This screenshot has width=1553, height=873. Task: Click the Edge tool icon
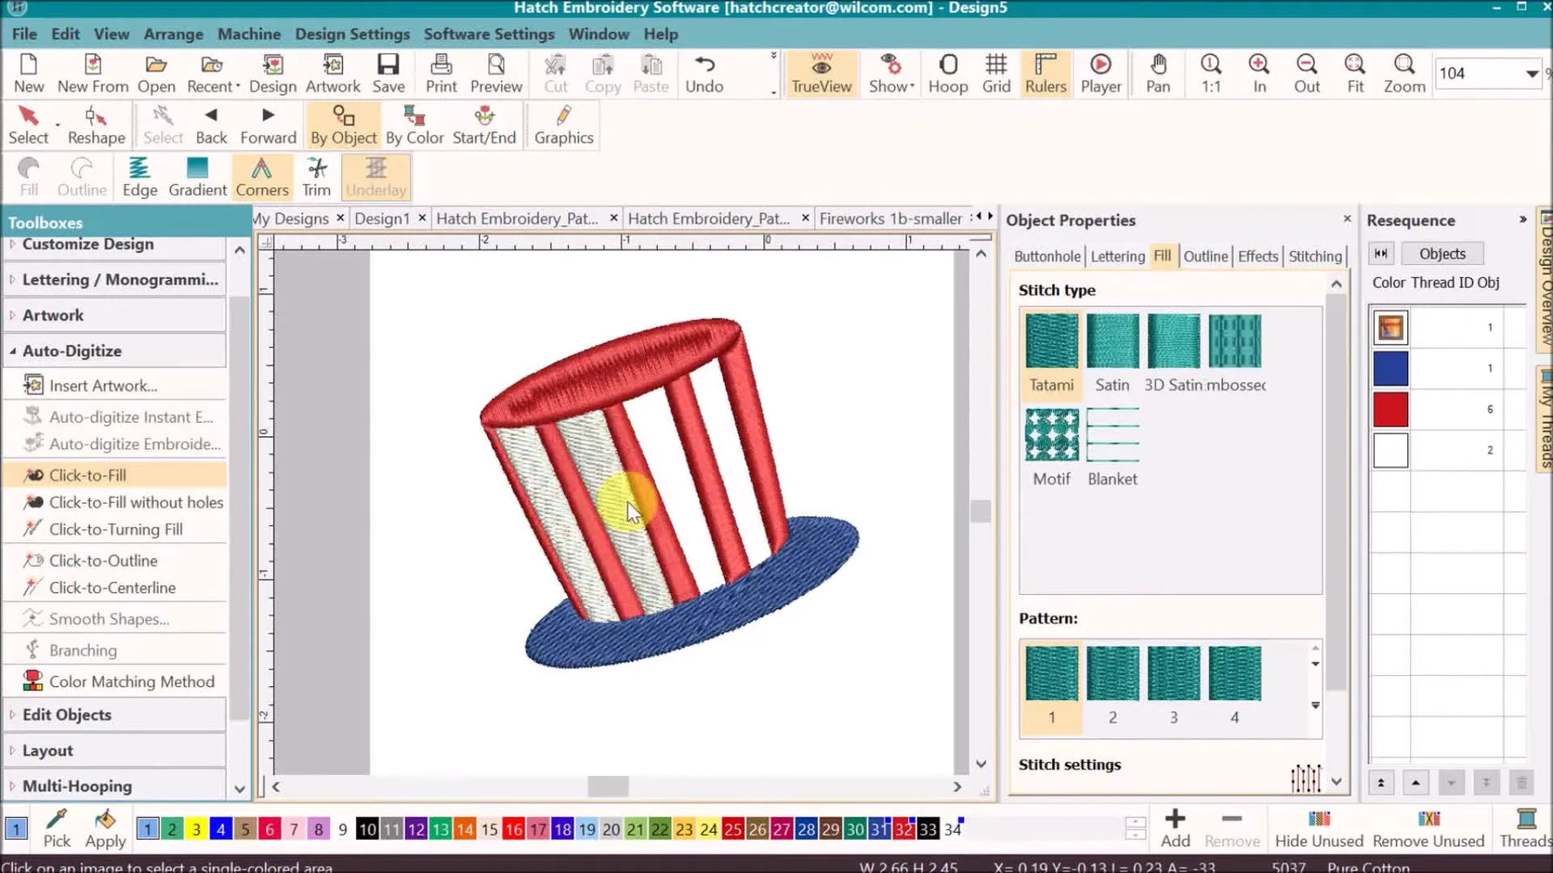(140, 177)
